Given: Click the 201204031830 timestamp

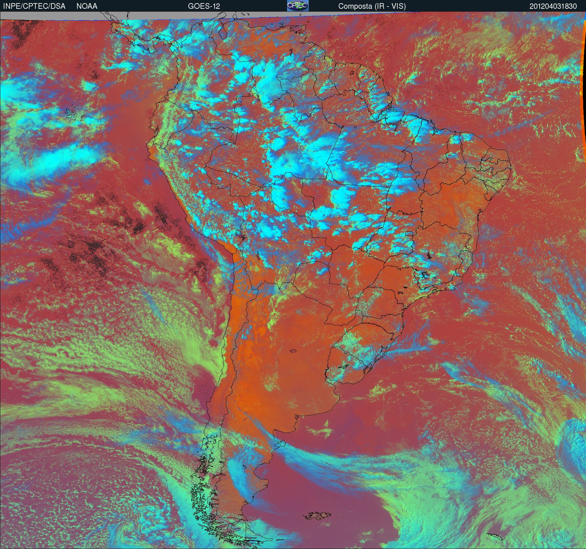Looking at the screenshot, I should pyautogui.click(x=553, y=6).
